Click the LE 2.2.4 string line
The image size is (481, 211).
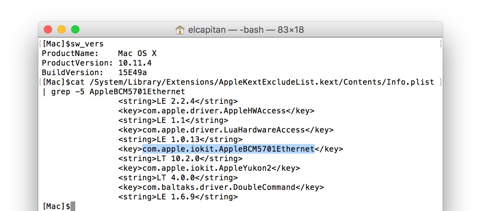[x=178, y=101]
